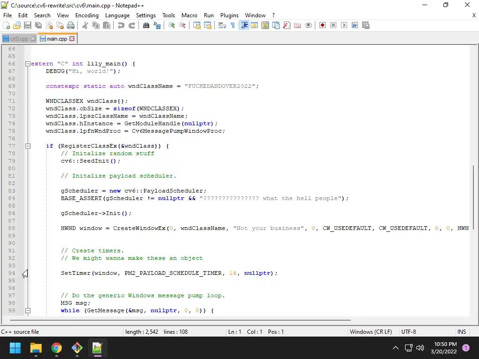Open Google Chrome from the taskbar

57,348
